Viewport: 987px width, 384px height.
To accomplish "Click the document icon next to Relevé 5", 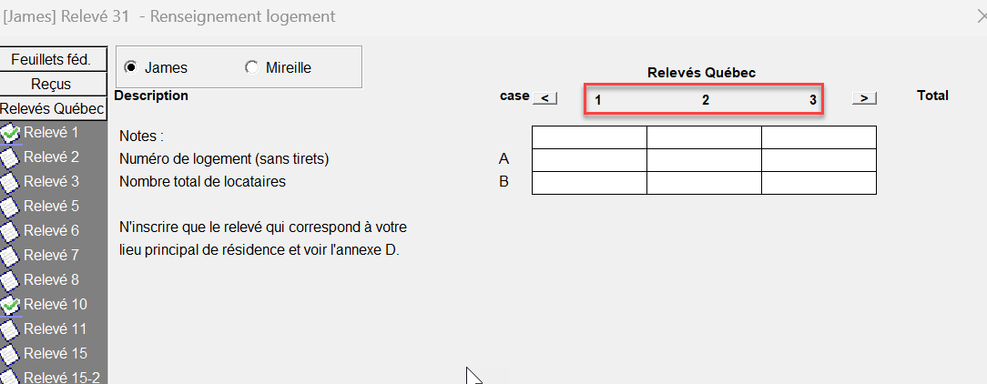I will 10,207.
